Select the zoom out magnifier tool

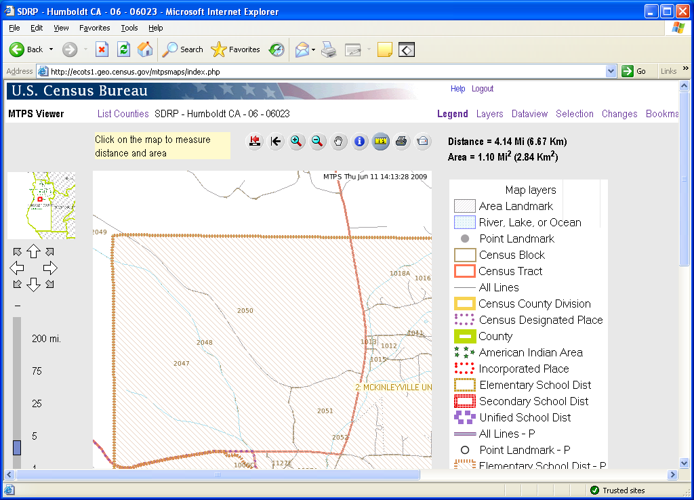click(x=317, y=142)
